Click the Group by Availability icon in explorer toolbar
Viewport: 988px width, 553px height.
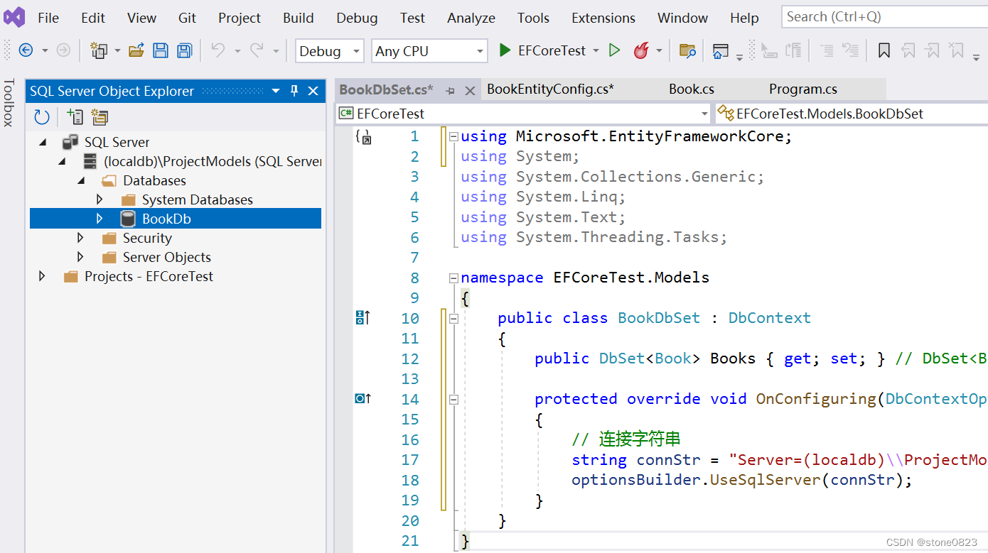click(x=99, y=117)
